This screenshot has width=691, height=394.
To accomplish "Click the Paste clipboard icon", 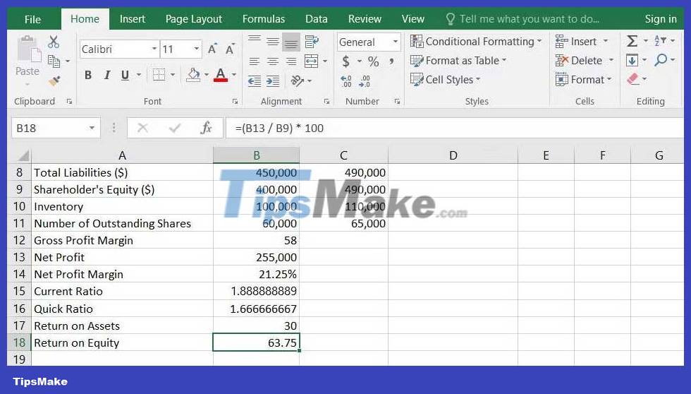I will [x=29, y=49].
